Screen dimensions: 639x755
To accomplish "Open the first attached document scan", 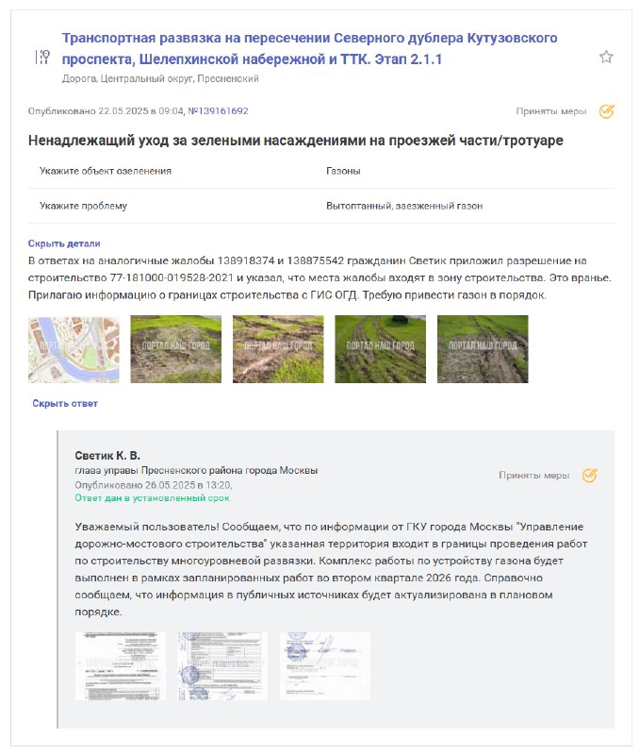I will (121, 666).
